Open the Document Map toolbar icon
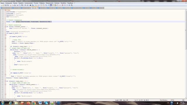 (x=55, y=5)
